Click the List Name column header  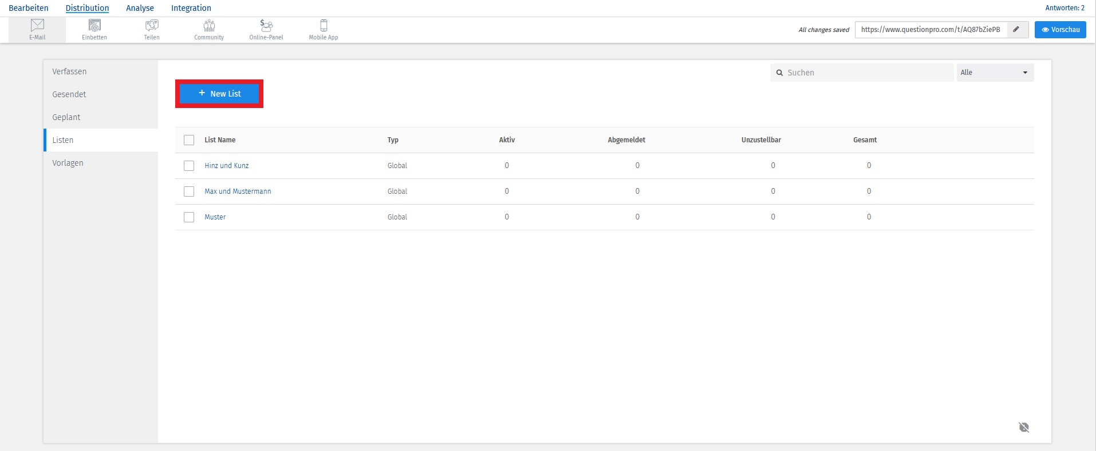[220, 140]
